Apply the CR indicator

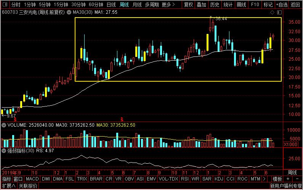click(109, 179)
